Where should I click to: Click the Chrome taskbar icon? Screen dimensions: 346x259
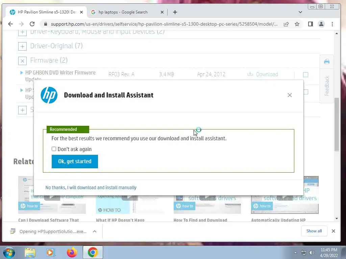[93, 252]
